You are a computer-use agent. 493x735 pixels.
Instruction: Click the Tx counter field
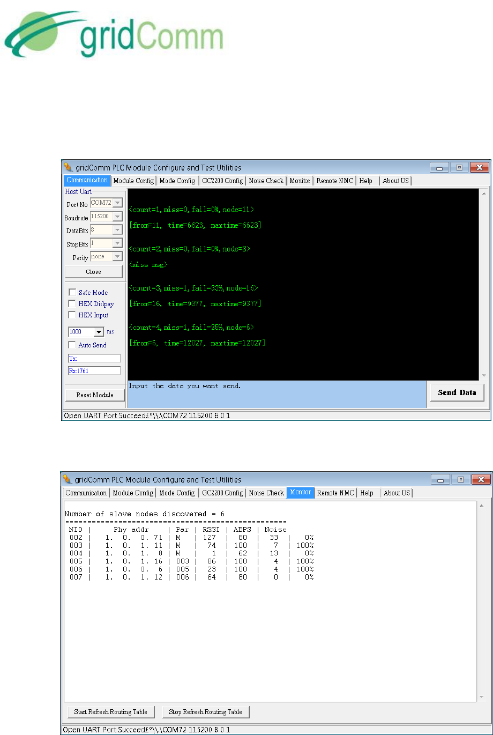click(94, 359)
